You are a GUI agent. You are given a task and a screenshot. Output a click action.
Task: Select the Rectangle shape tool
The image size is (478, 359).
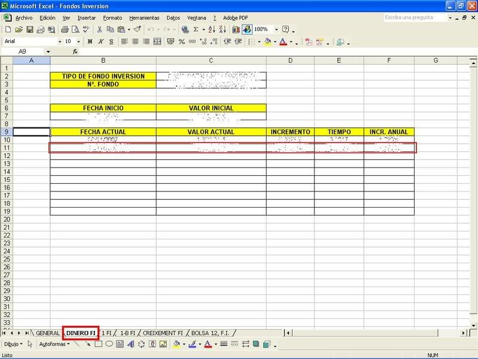tap(98, 345)
